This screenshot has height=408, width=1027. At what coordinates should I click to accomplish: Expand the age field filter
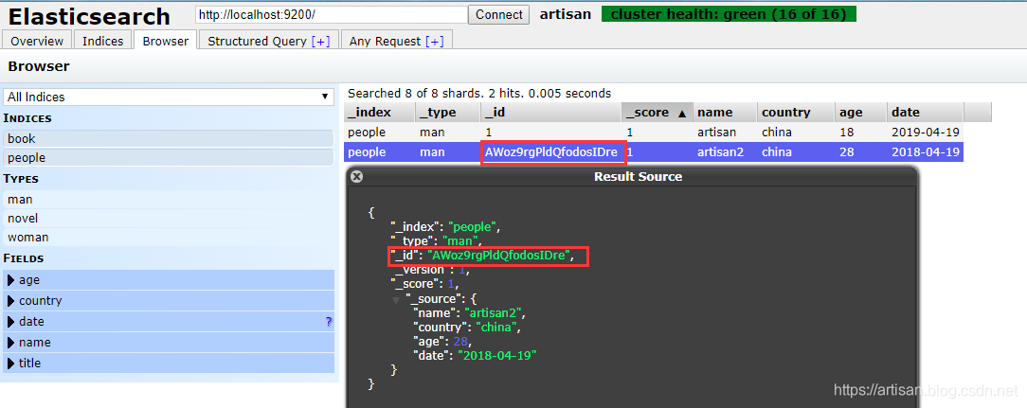[x=10, y=280]
